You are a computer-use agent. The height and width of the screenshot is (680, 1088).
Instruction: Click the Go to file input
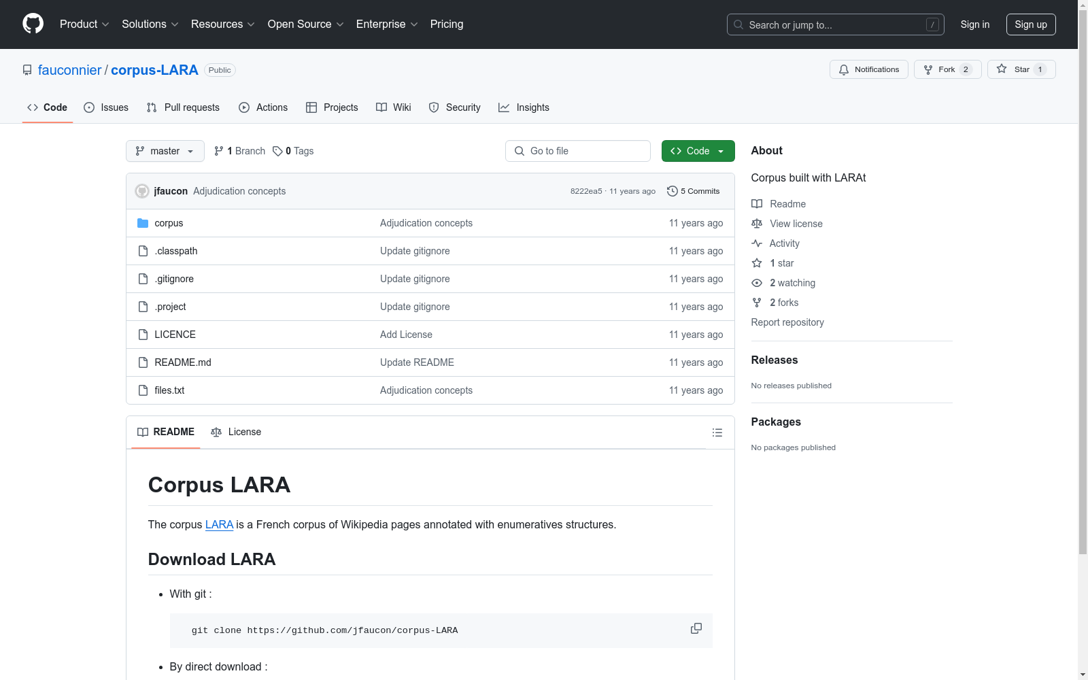coord(578,151)
